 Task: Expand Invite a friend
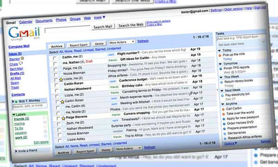[x=16, y=151]
